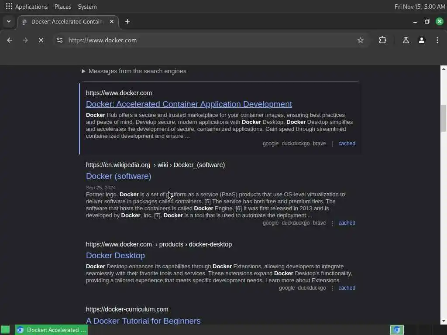Click the https://en.wikipedia.org result URL
447x335 pixels.
[118, 165]
